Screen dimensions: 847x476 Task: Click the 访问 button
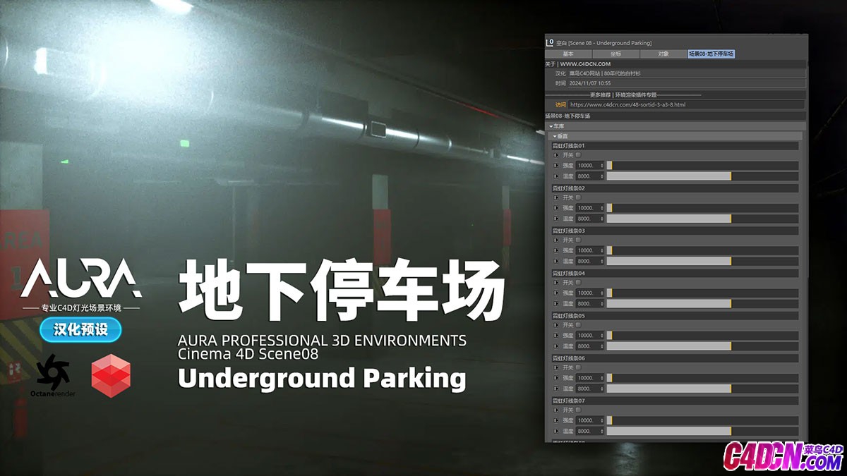(560, 104)
